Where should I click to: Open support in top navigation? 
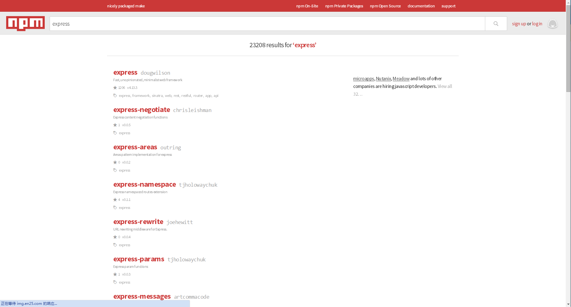(x=448, y=6)
